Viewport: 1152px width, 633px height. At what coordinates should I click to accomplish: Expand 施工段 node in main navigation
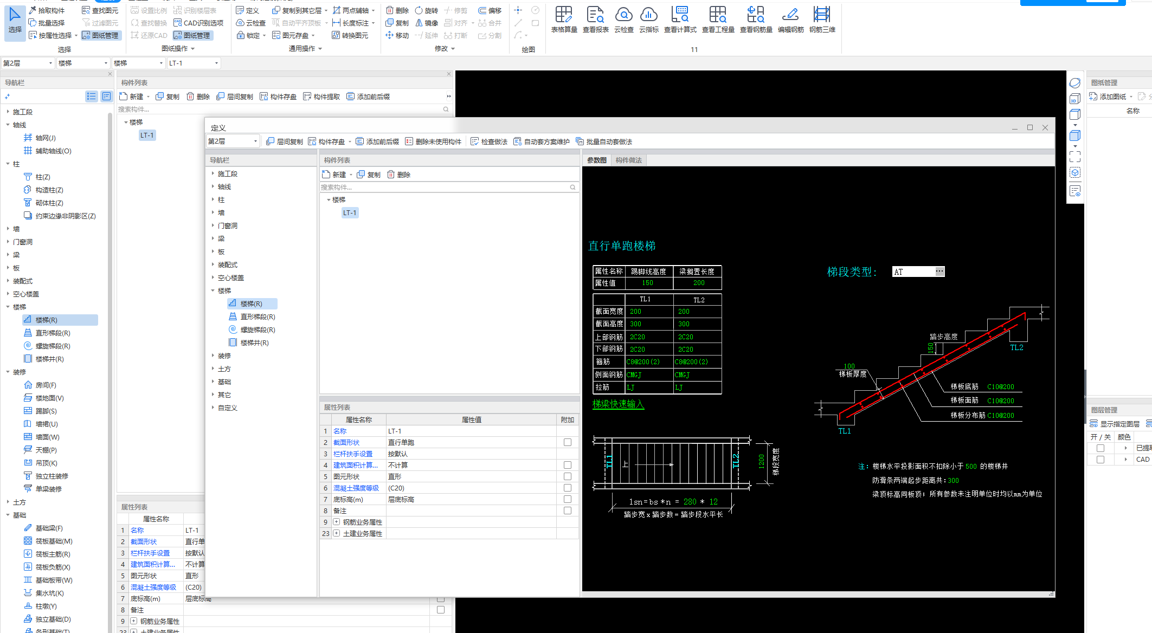8,112
